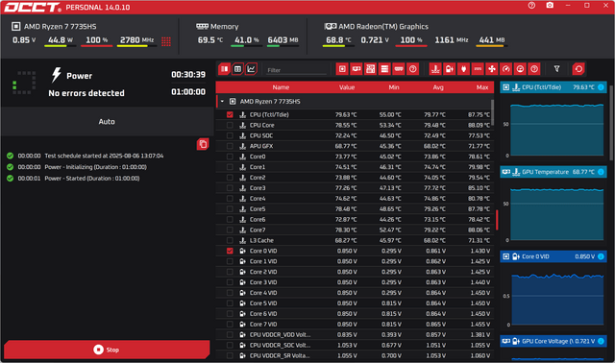Take a screenshot with camera icon
This screenshot has height=363, width=615.
[550, 6]
